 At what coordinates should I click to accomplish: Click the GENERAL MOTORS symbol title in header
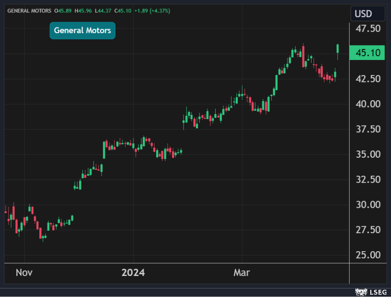click(29, 11)
